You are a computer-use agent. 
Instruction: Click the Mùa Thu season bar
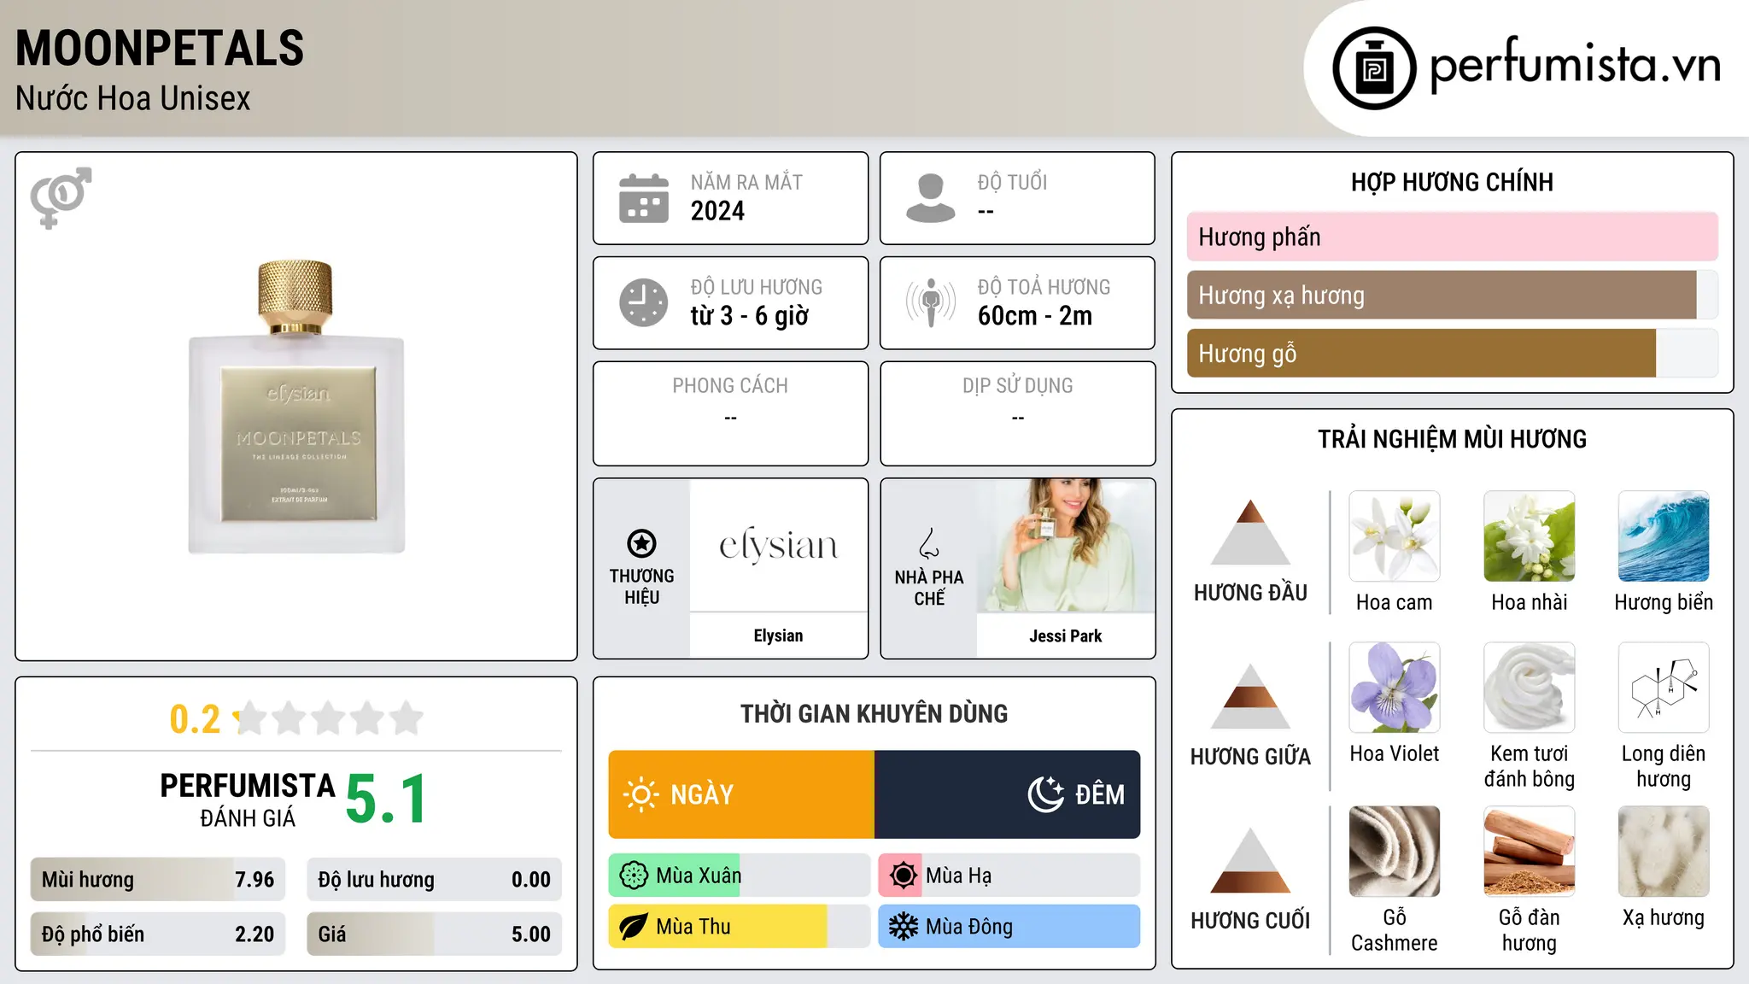(739, 927)
